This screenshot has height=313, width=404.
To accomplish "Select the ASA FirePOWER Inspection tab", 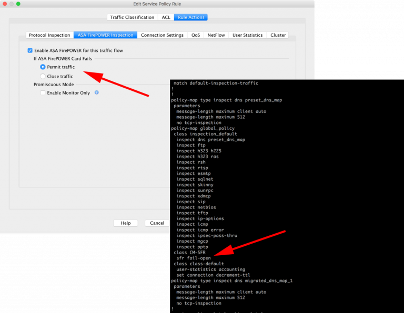I will 105,35.
